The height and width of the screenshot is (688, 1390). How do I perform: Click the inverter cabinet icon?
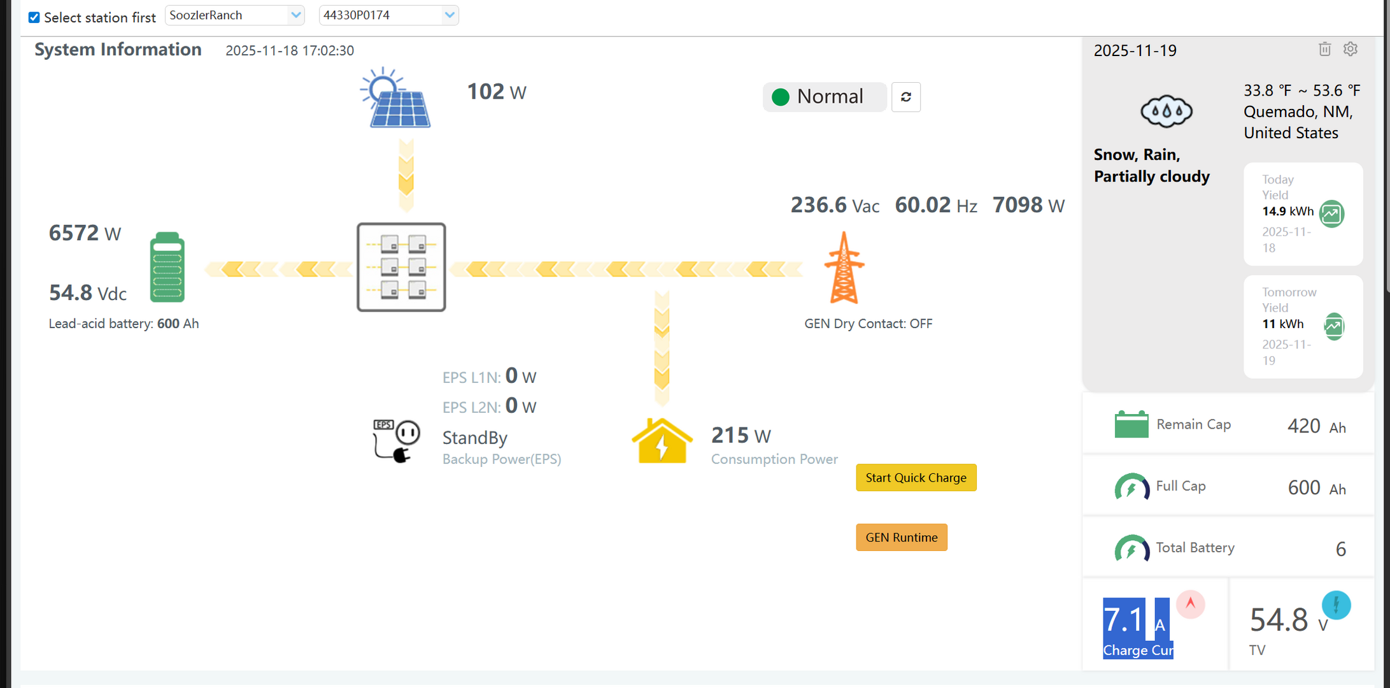(401, 267)
